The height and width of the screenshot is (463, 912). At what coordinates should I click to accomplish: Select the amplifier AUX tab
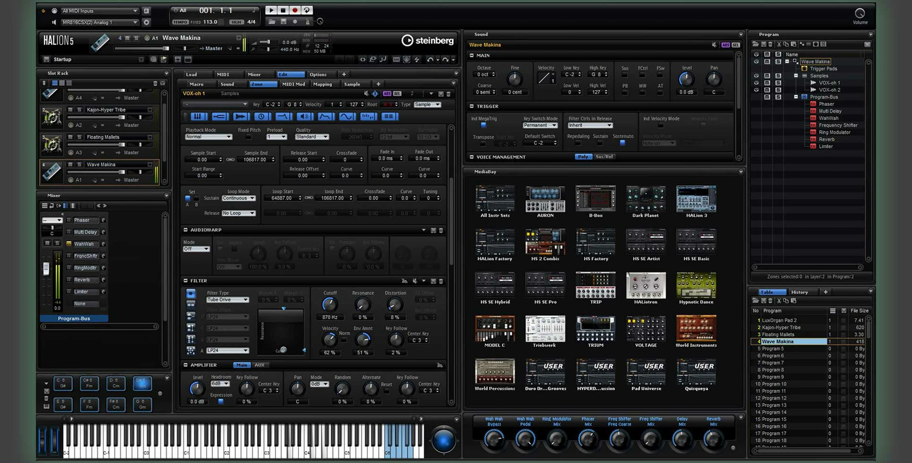pos(259,365)
